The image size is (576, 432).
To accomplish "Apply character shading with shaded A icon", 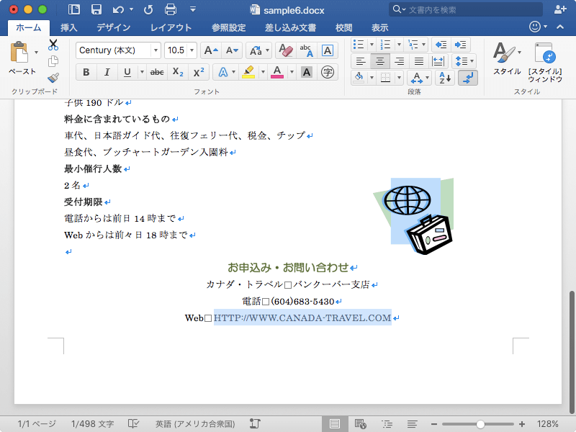I will (x=307, y=72).
